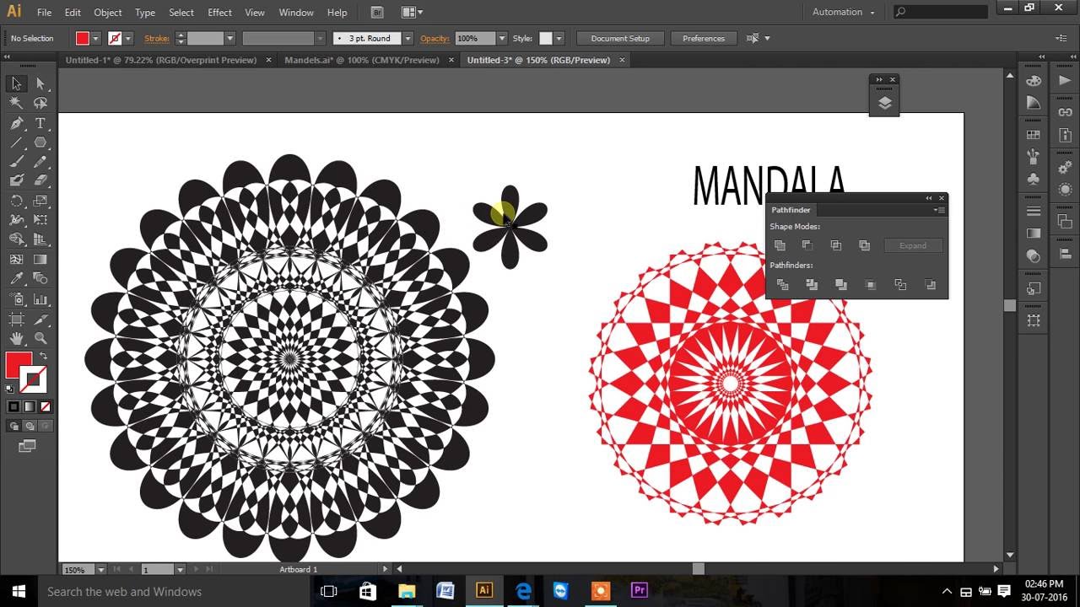
Task: Set paint mode to Color
Action: (x=13, y=406)
